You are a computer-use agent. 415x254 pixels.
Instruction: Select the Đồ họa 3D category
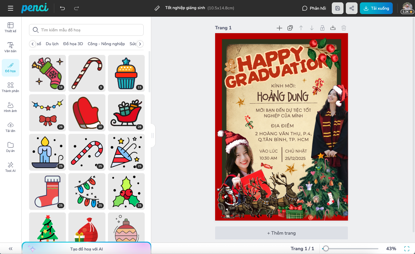pos(73,44)
